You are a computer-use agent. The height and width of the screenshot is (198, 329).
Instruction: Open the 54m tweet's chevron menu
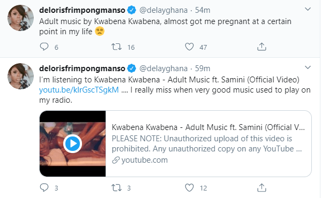308,9
